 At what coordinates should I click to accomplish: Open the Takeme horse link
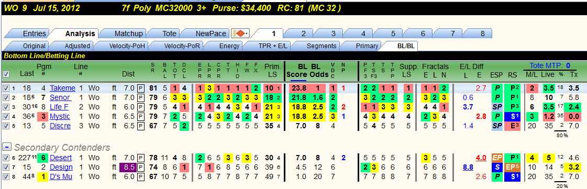(62, 88)
